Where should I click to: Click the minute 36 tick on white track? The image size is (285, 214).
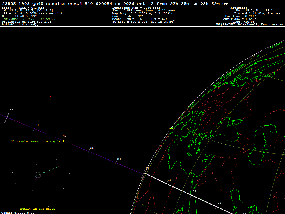(x=167, y=184)
